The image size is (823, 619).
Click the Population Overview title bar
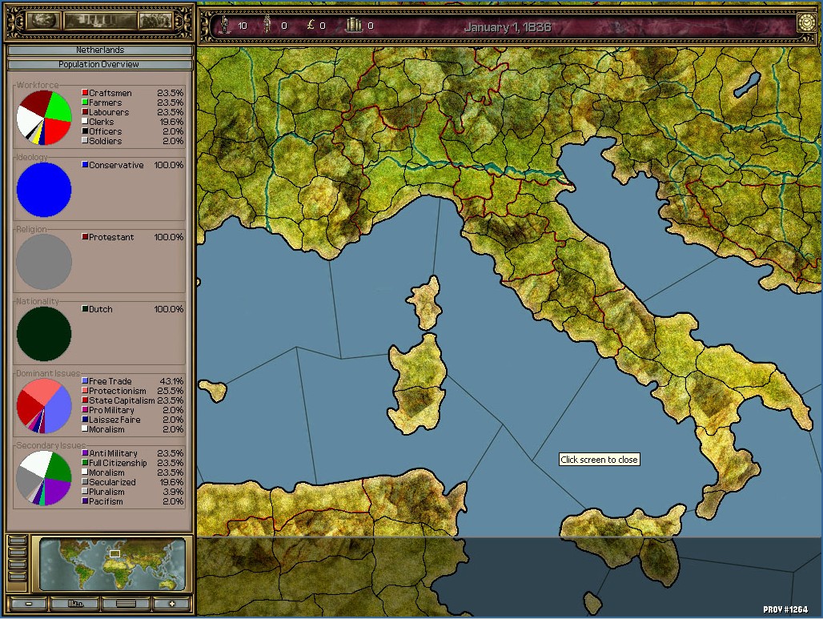(100, 64)
